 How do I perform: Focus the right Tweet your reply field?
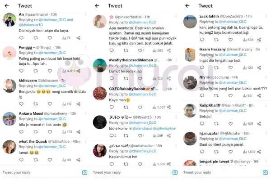tap(222, 172)
